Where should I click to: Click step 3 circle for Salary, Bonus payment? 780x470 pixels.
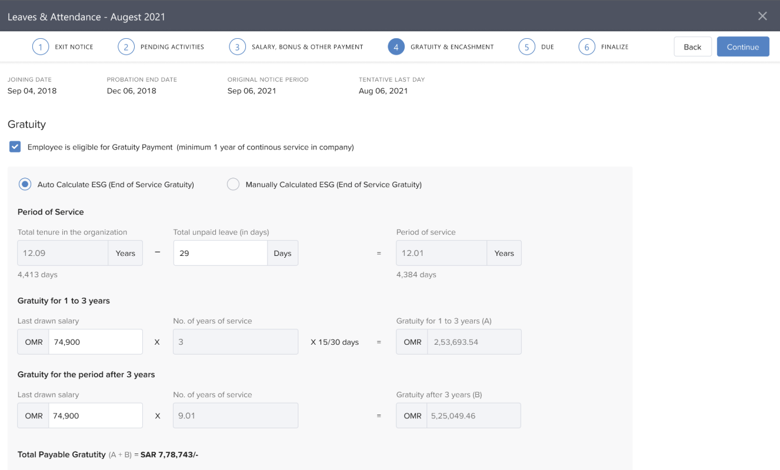tap(237, 47)
